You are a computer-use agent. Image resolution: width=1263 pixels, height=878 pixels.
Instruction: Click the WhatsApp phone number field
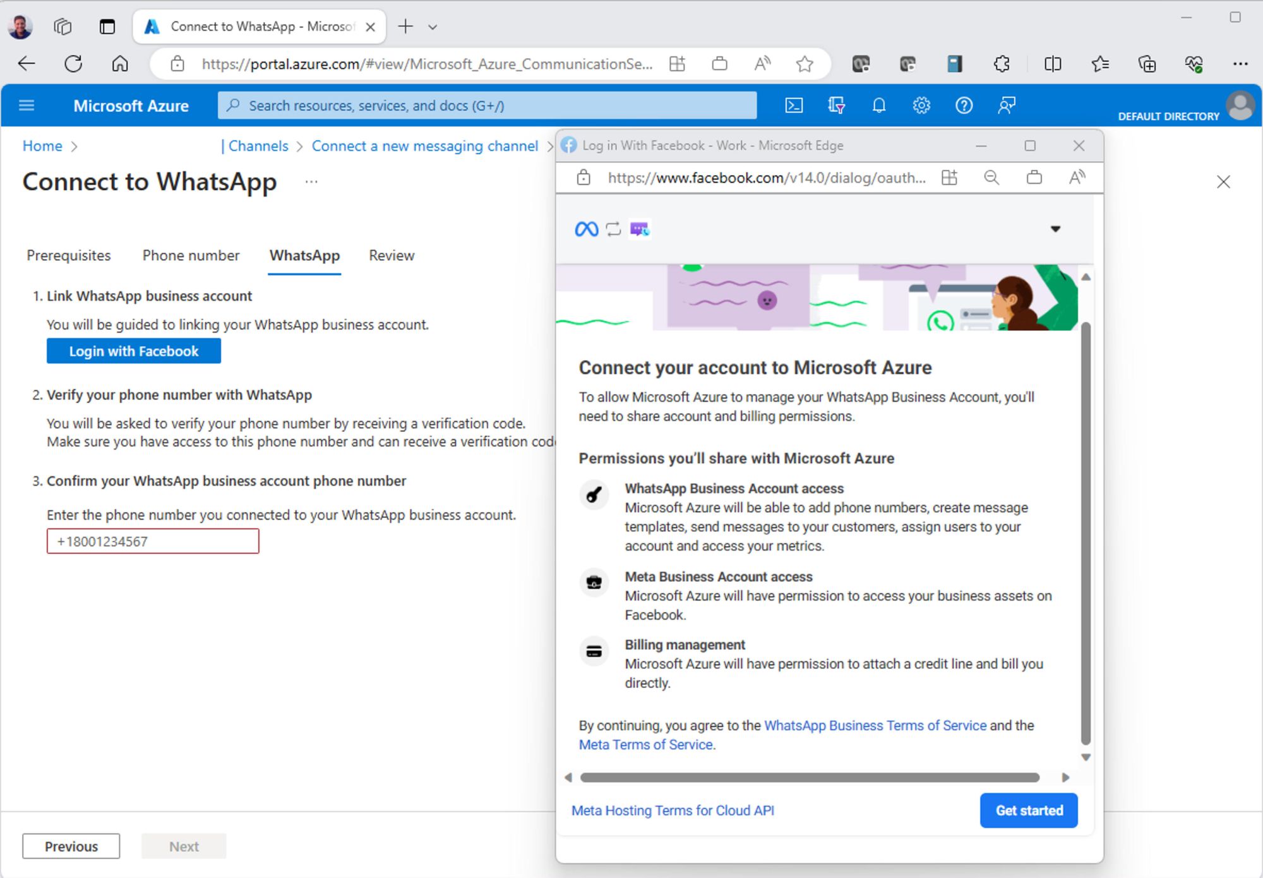tap(153, 541)
